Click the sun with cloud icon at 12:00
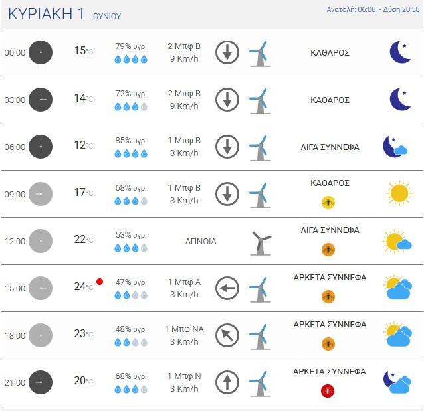424x411 pixels. (397, 241)
